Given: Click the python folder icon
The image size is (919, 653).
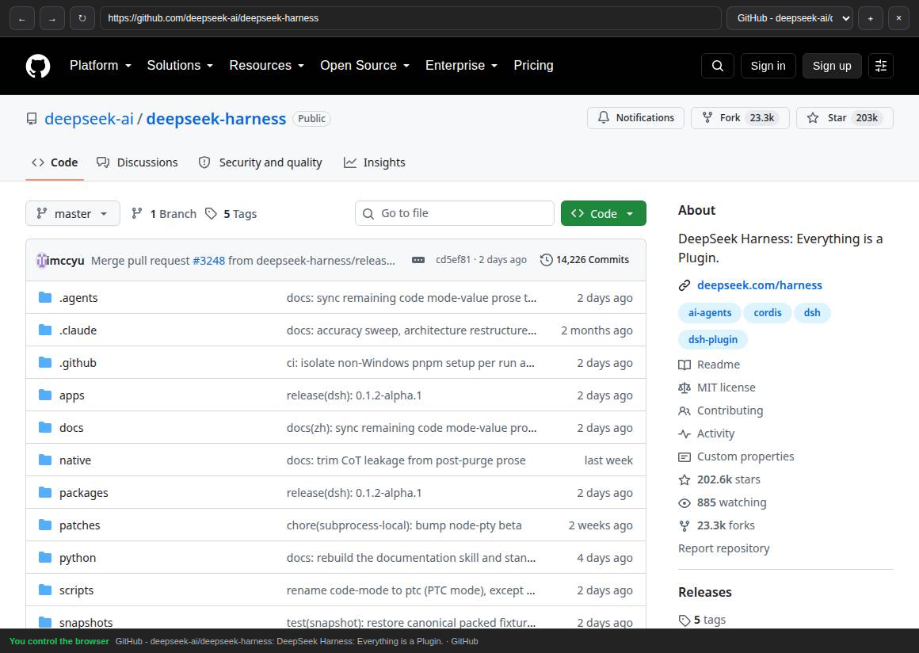Looking at the screenshot, I should click(45, 557).
